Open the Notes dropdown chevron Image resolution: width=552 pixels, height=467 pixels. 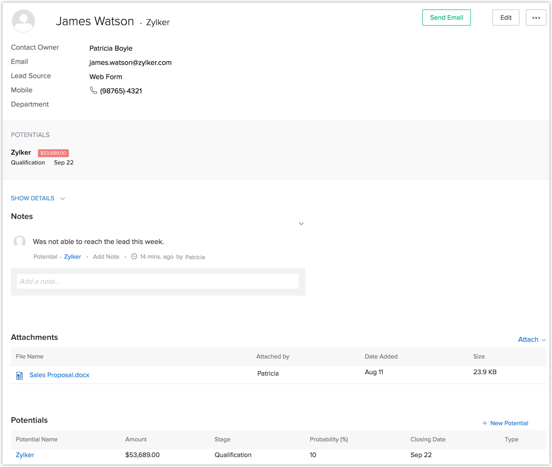coord(301,224)
